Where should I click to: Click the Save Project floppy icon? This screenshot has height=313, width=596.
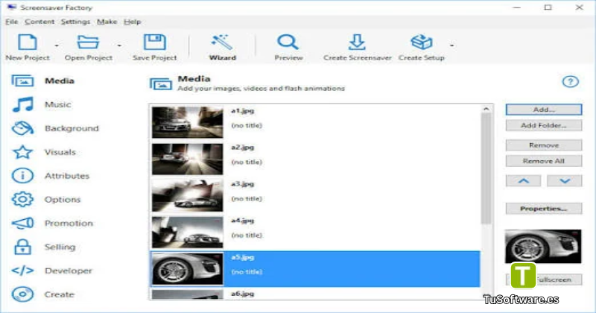[155, 42]
